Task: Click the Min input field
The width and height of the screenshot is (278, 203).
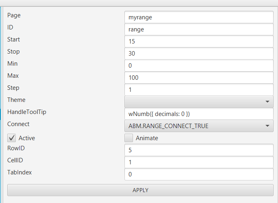Action: pyautogui.click(x=199, y=66)
